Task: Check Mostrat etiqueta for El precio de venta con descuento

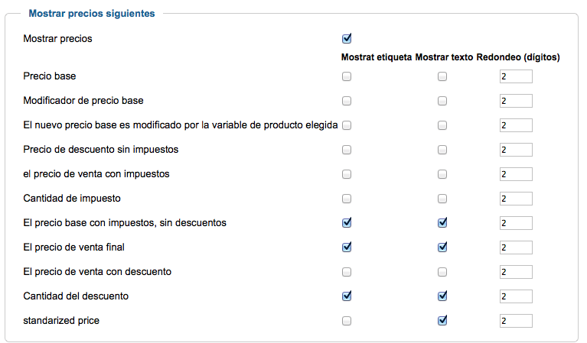Action: [347, 272]
